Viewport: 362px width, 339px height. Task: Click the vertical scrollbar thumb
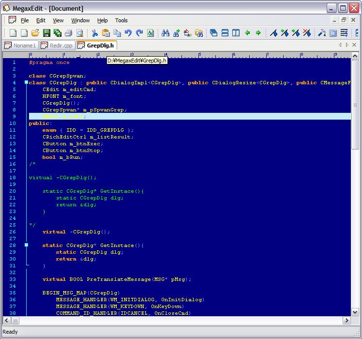tap(355, 105)
